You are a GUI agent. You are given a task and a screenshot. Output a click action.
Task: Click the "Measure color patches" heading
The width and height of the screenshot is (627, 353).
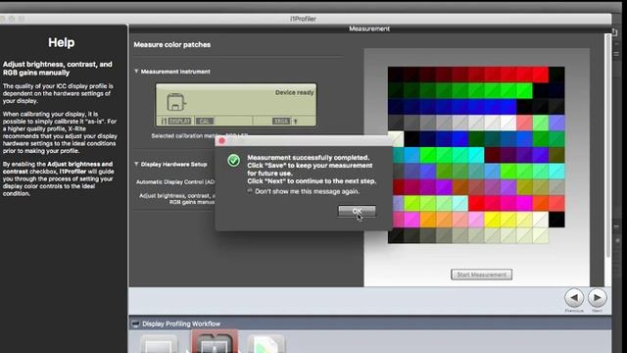point(172,45)
